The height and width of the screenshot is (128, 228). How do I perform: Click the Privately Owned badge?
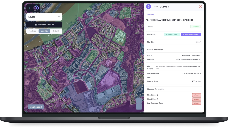pyautogui.click(x=172, y=34)
